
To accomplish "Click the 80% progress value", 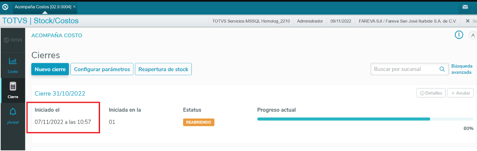I will (x=468, y=128).
